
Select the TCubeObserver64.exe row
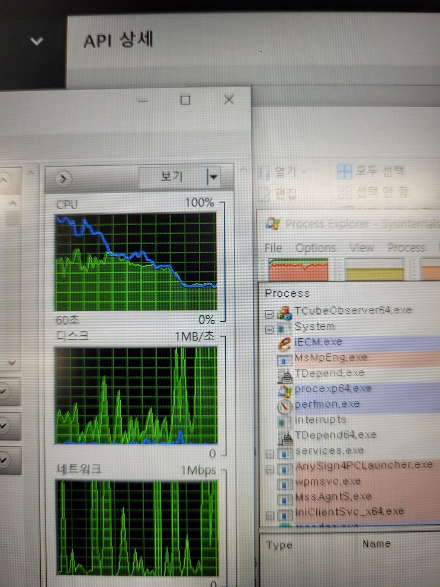pos(352,311)
